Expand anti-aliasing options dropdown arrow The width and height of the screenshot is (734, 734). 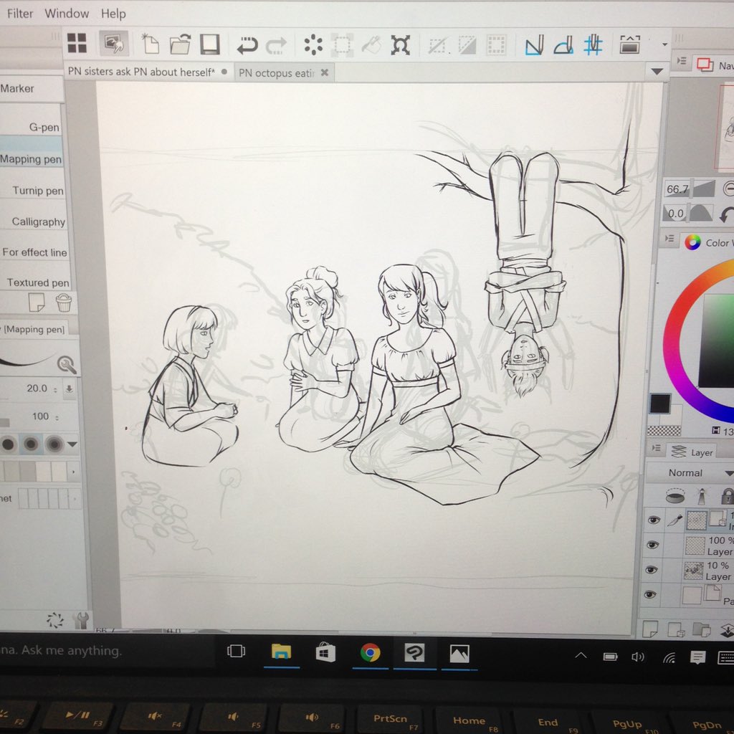tap(72, 444)
